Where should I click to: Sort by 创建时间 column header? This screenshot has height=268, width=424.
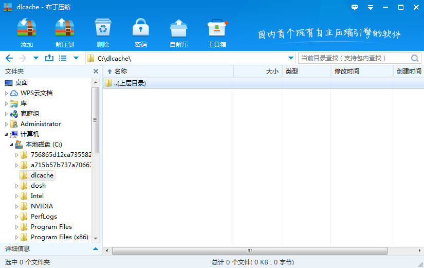pyautogui.click(x=409, y=71)
